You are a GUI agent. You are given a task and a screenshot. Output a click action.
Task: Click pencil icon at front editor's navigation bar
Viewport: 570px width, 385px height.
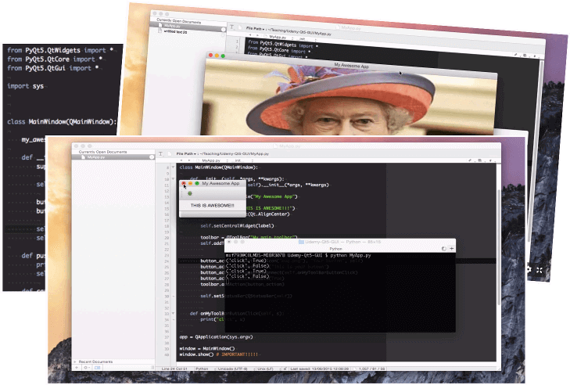(x=470, y=160)
